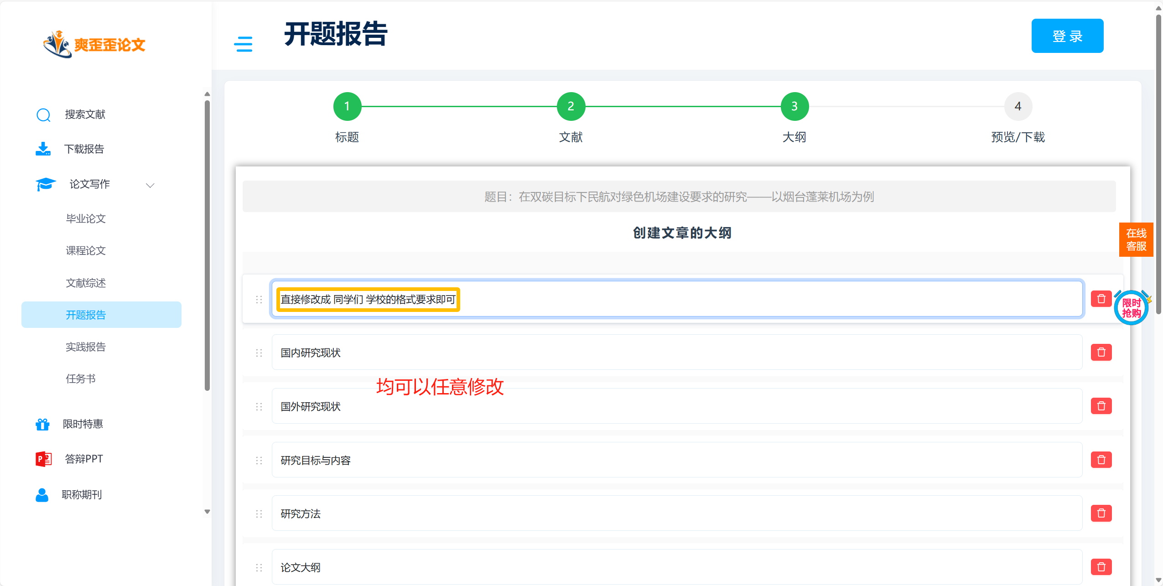
Task: Open the 在线客服 support button
Action: [x=1136, y=240]
